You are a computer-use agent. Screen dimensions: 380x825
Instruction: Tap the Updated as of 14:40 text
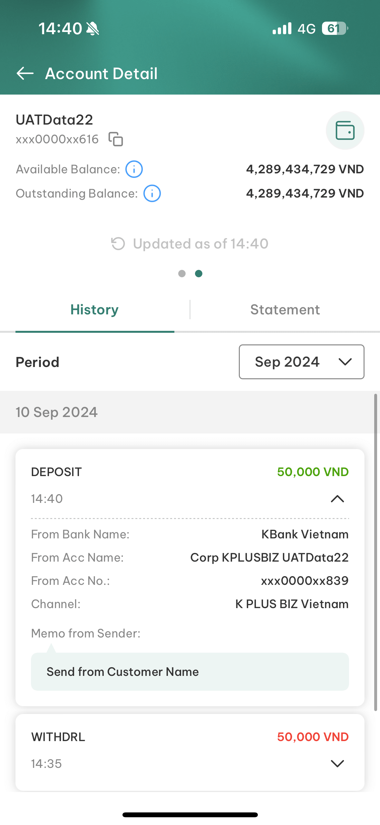(201, 244)
